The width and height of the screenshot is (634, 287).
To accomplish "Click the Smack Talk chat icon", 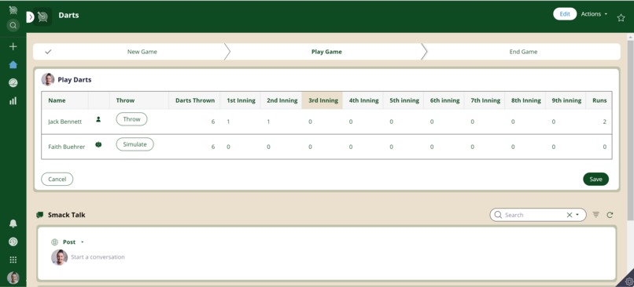I will coord(39,215).
